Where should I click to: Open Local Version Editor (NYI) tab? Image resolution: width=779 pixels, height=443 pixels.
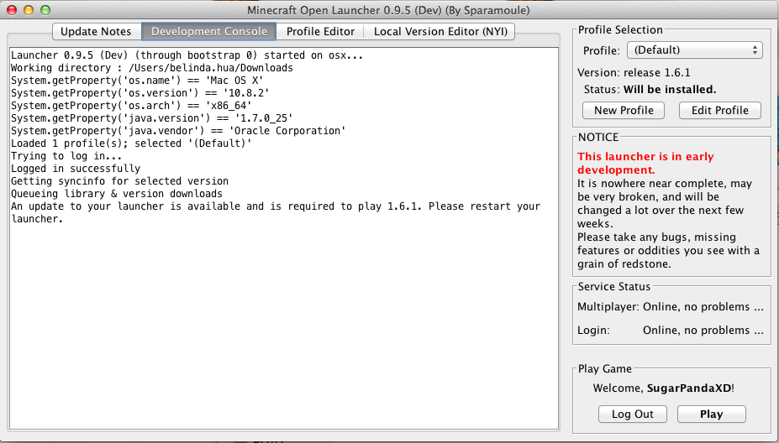pos(440,32)
